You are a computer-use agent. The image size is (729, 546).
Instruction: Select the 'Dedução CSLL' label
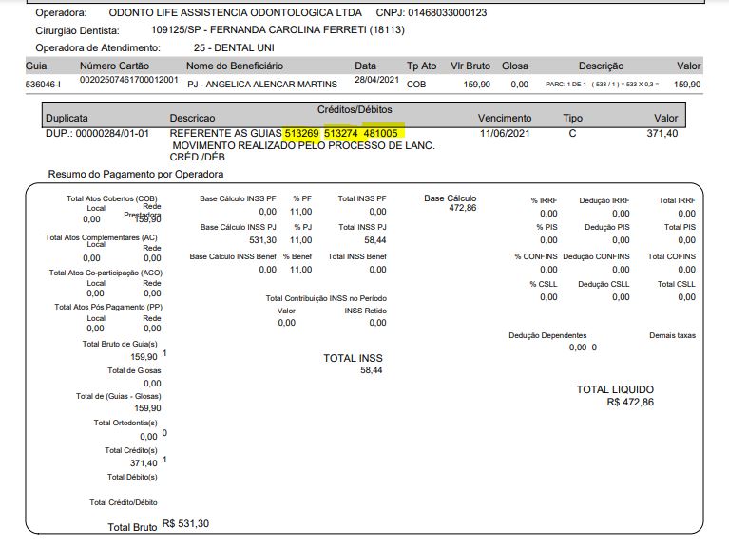pos(604,284)
